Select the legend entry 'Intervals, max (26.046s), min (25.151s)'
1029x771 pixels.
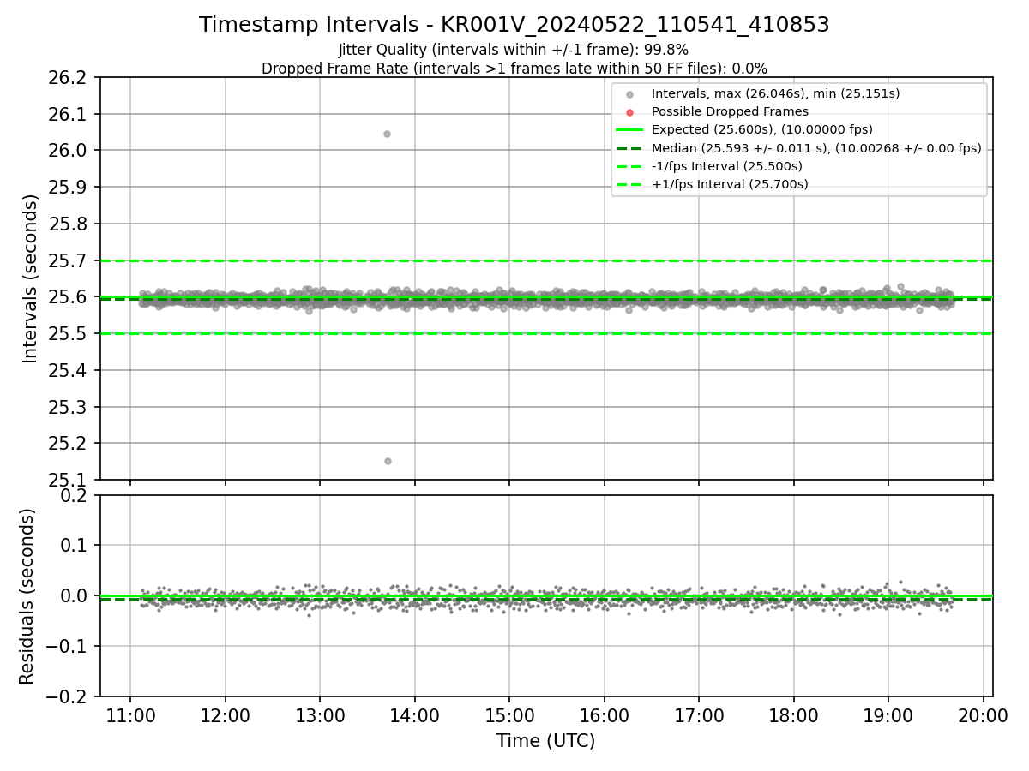click(x=776, y=93)
